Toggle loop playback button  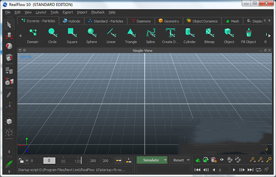tap(259, 170)
